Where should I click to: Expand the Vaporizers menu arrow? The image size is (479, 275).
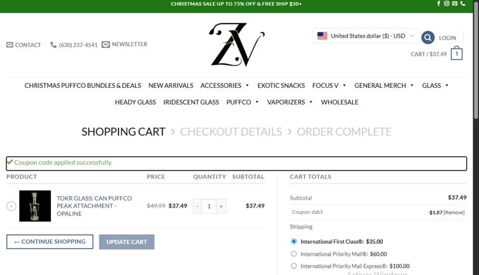point(311,102)
